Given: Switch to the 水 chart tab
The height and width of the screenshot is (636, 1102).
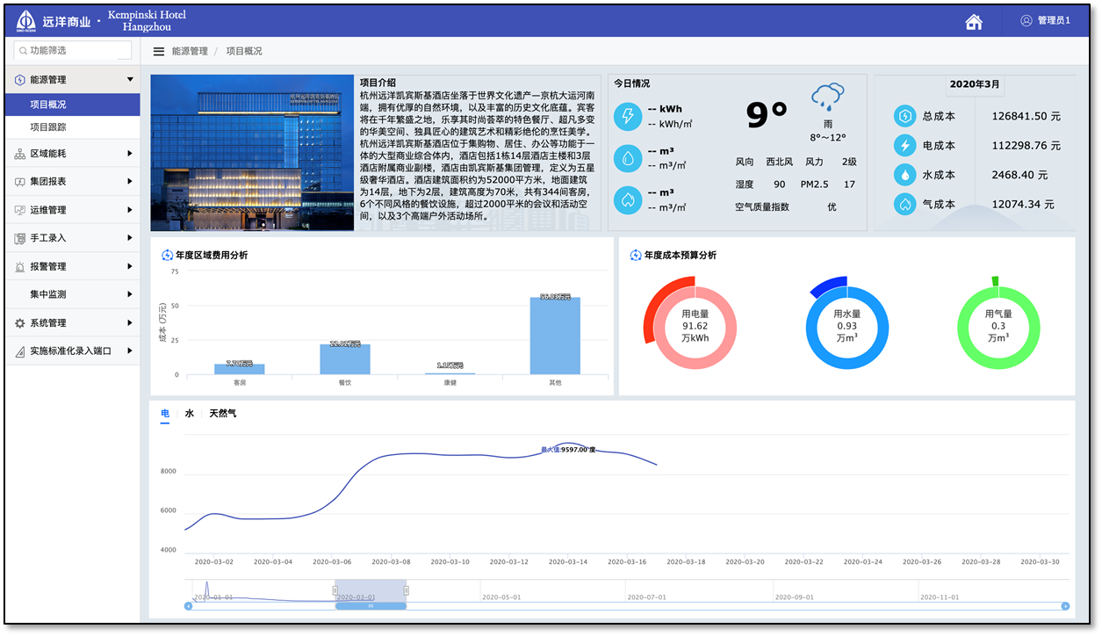Looking at the screenshot, I should pos(190,413).
